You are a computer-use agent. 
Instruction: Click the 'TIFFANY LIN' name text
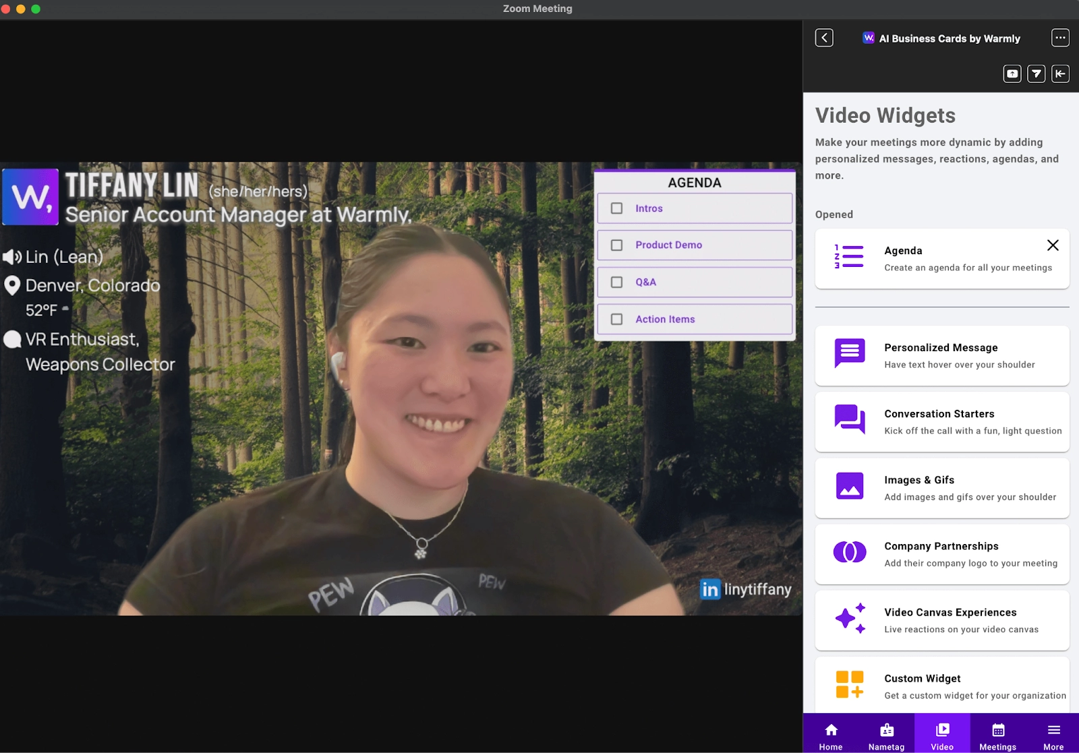point(132,185)
